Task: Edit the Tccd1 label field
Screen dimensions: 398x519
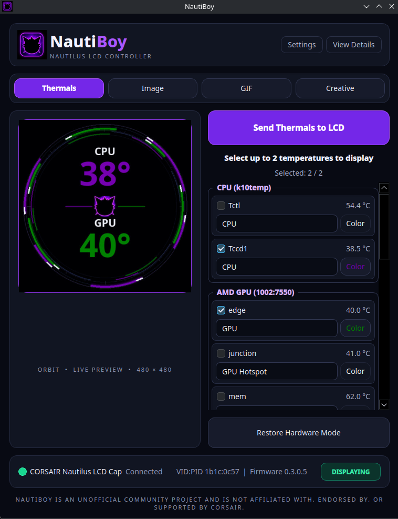Action: point(276,267)
